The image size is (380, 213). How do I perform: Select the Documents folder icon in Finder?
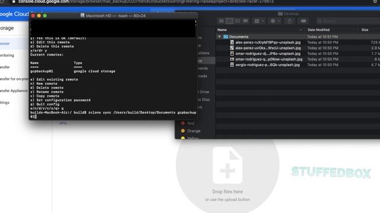coord(226,37)
